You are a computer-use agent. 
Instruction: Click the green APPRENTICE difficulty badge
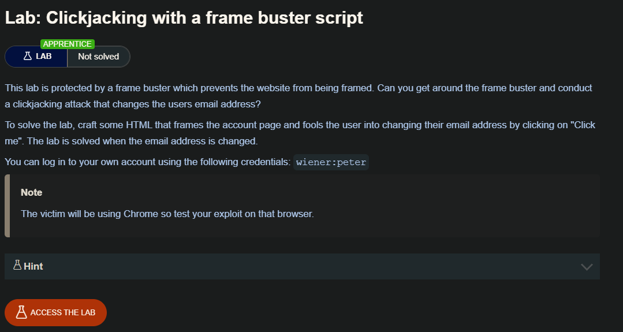point(67,44)
